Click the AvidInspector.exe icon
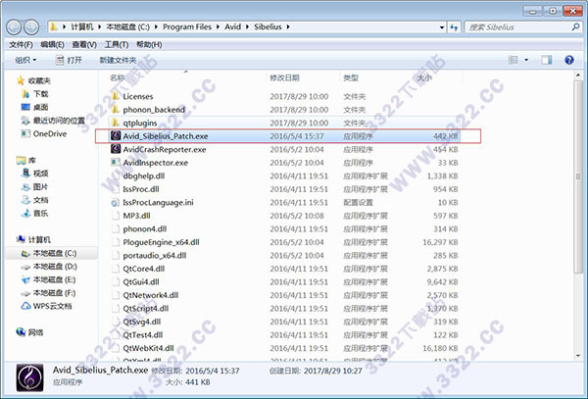Image resolution: width=588 pixels, height=399 pixels. tap(116, 163)
